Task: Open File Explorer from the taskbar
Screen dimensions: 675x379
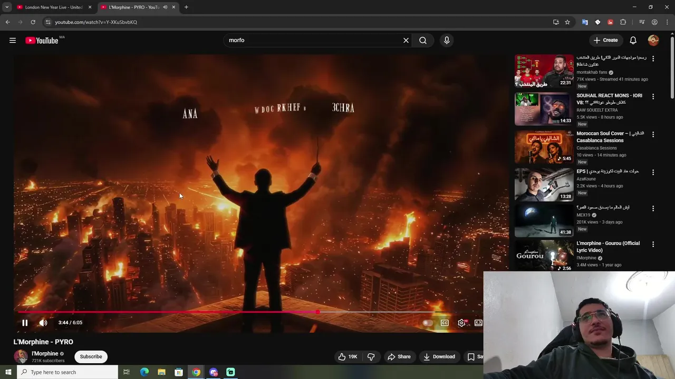Action: click(161, 372)
